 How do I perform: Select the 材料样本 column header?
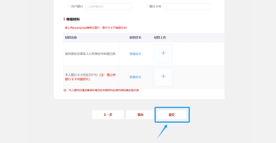pyautogui.click(x=136, y=38)
